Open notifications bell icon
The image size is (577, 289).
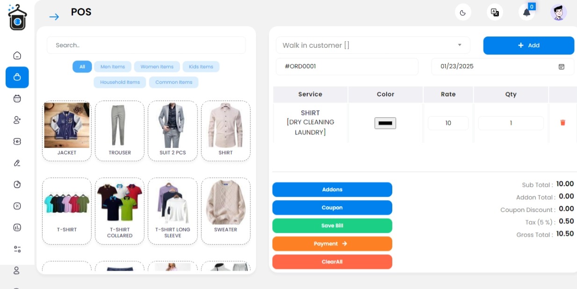tap(527, 12)
